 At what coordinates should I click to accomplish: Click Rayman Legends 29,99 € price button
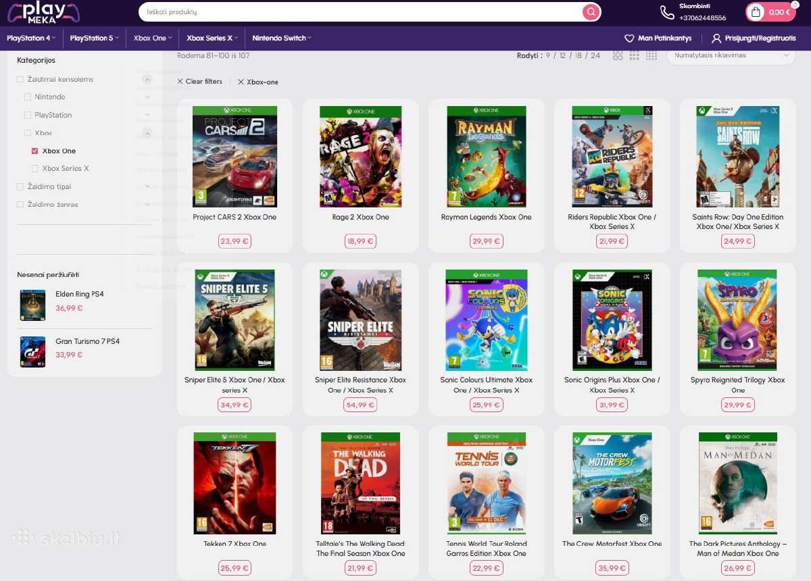point(486,241)
